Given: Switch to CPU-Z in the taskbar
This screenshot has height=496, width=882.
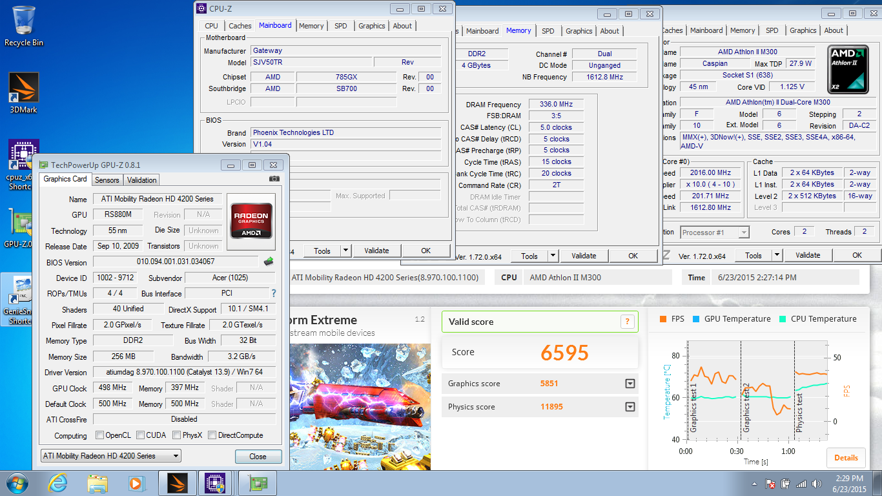Looking at the screenshot, I should [215, 482].
